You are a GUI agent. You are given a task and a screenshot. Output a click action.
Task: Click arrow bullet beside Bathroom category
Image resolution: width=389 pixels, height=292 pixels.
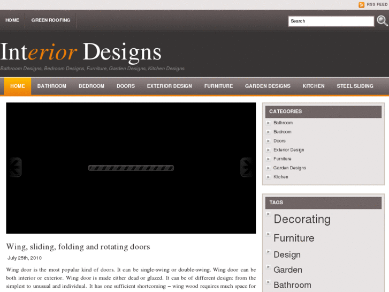coord(268,123)
